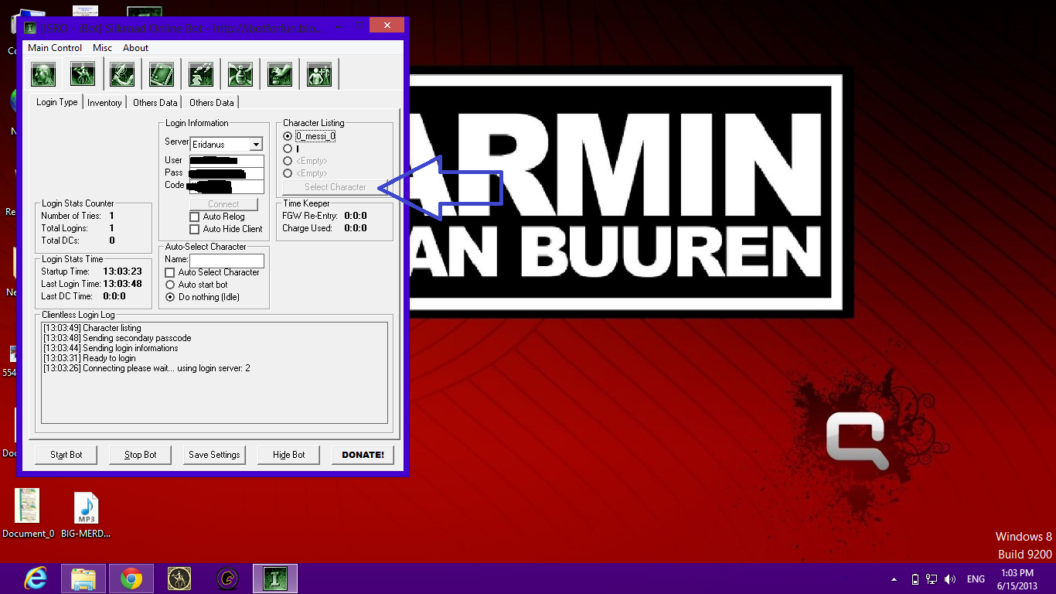Open the potion and pills toolbar section
This screenshot has height=594, width=1056.
tap(201, 75)
